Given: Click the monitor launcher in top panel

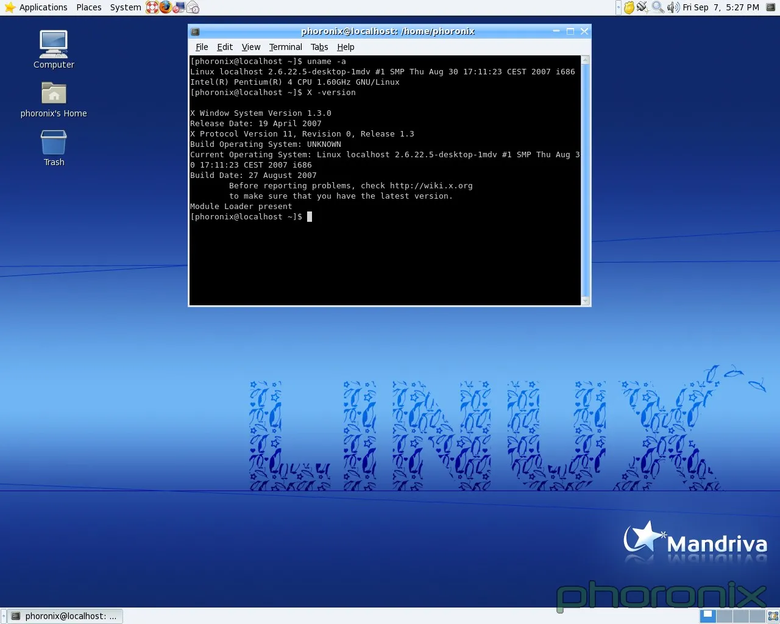Looking at the screenshot, I should click(179, 7).
